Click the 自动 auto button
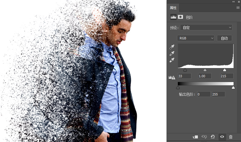The image size is (241, 142). [224, 38]
